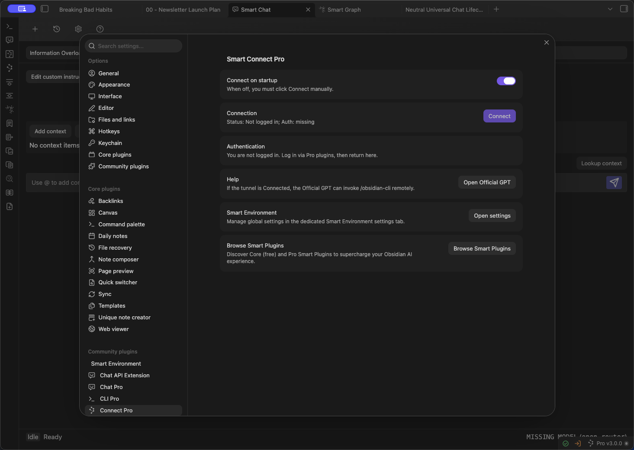
Task: Open Canvas plugin settings
Action: (x=133, y=213)
